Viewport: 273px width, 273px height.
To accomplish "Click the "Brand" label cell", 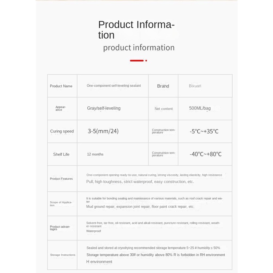I will (163, 86).
